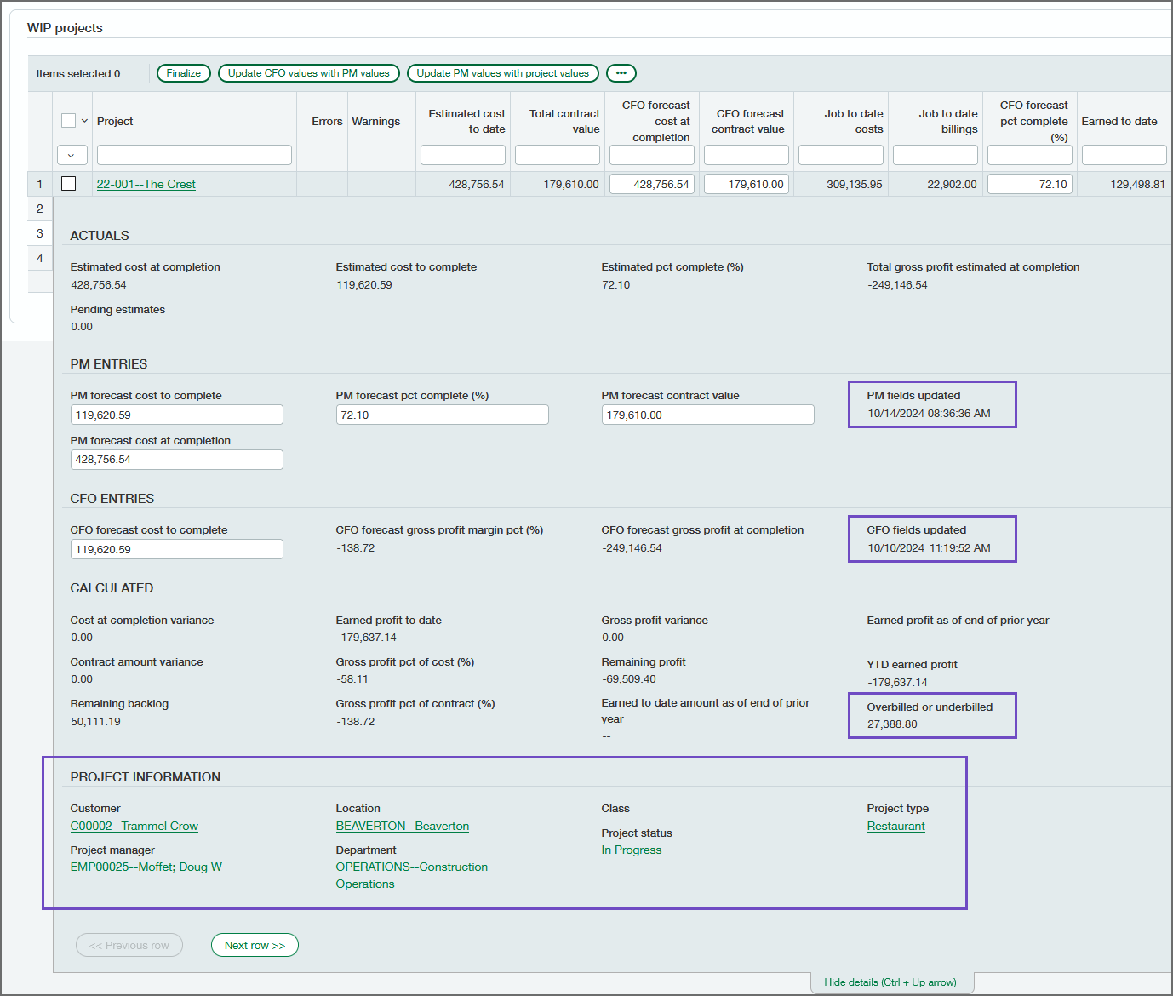Check the checkbox for 22-001--The Crest row

(x=68, y=183)
